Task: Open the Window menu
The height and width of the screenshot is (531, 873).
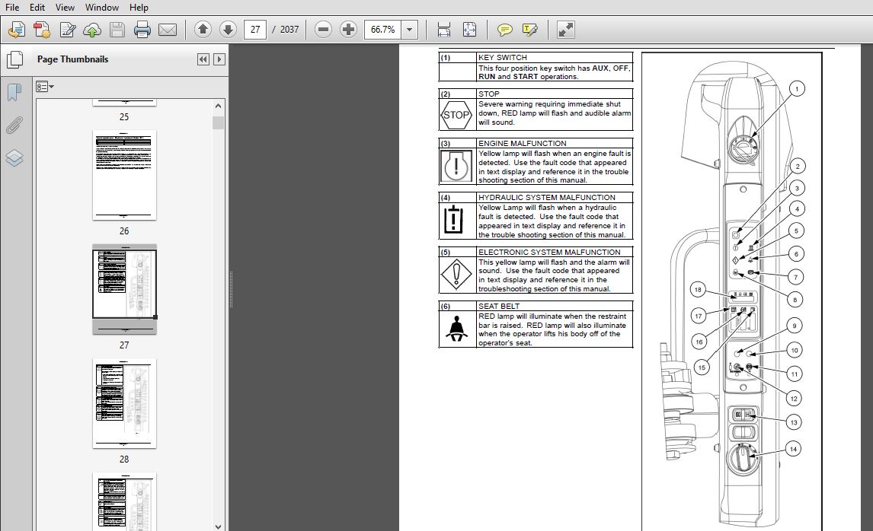Action: click(101, 8)
